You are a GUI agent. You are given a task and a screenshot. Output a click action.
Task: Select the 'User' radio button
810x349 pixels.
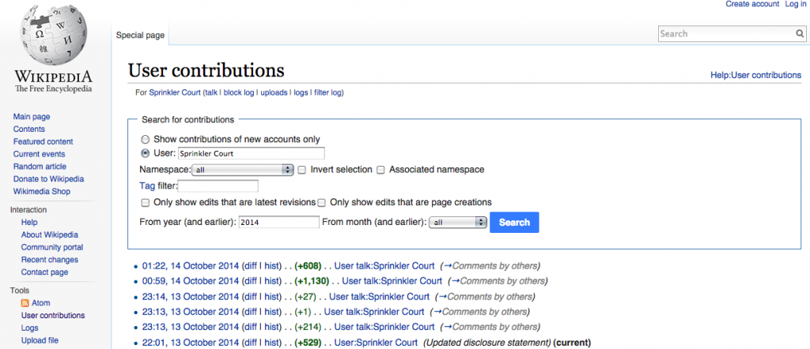(145, 153)
